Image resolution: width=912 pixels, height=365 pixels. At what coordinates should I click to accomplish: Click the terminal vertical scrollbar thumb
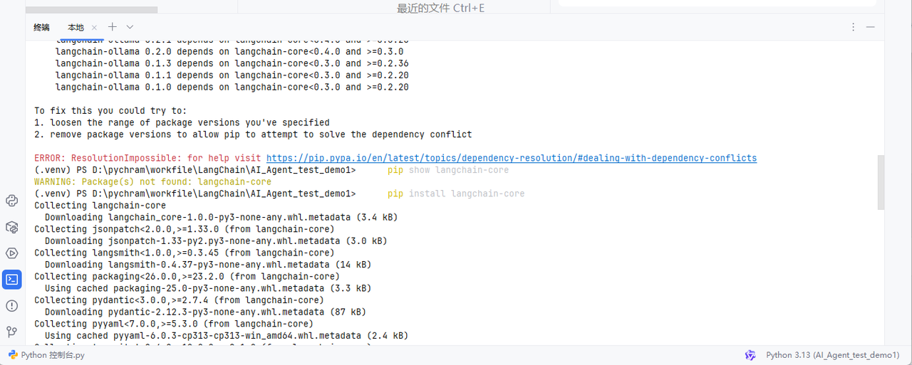pos(881,182)
